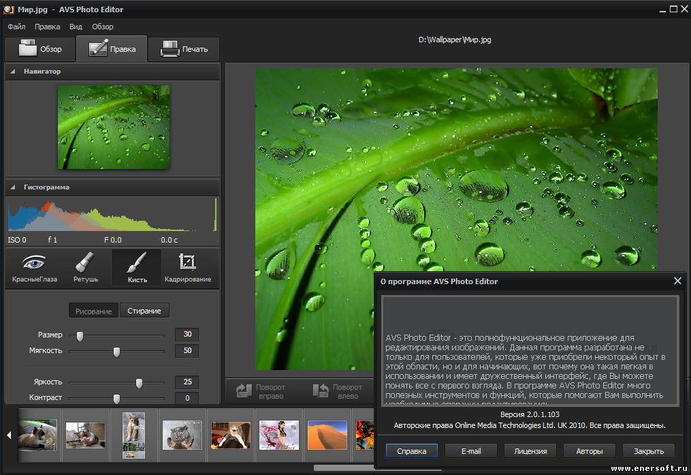
Task: Close the О программе dialog with X
Action: tap(678, 281)
